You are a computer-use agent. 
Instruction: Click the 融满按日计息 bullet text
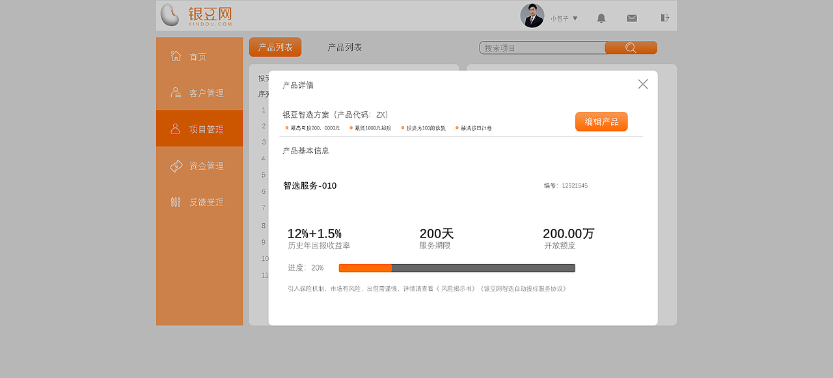[476, 128]
